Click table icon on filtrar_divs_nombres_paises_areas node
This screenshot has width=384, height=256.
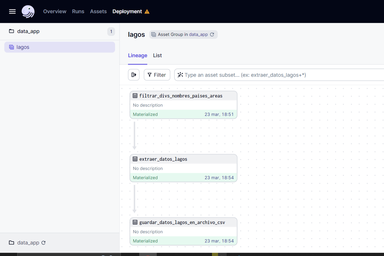pos(135,96)
